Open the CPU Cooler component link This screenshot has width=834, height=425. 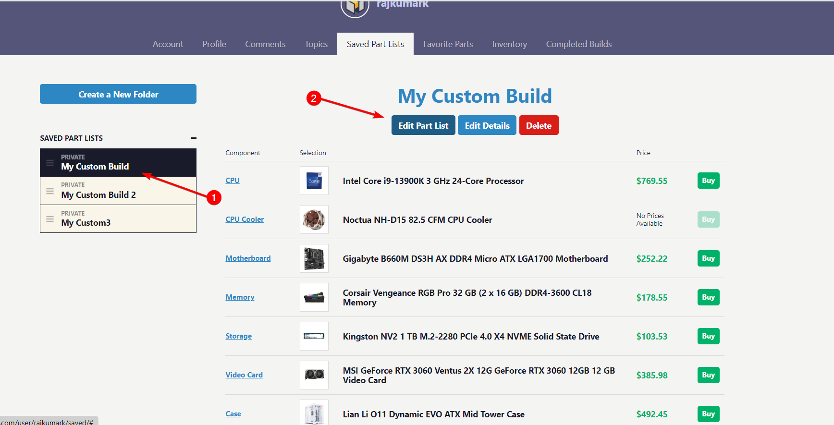245,219
